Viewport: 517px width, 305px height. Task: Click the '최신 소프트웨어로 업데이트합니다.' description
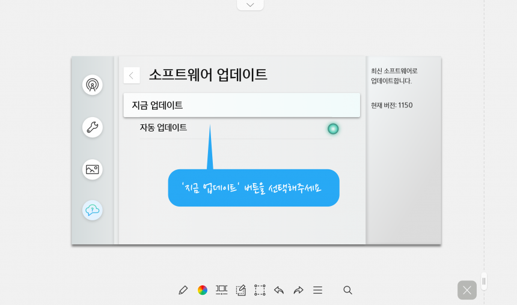pos(394,76)
